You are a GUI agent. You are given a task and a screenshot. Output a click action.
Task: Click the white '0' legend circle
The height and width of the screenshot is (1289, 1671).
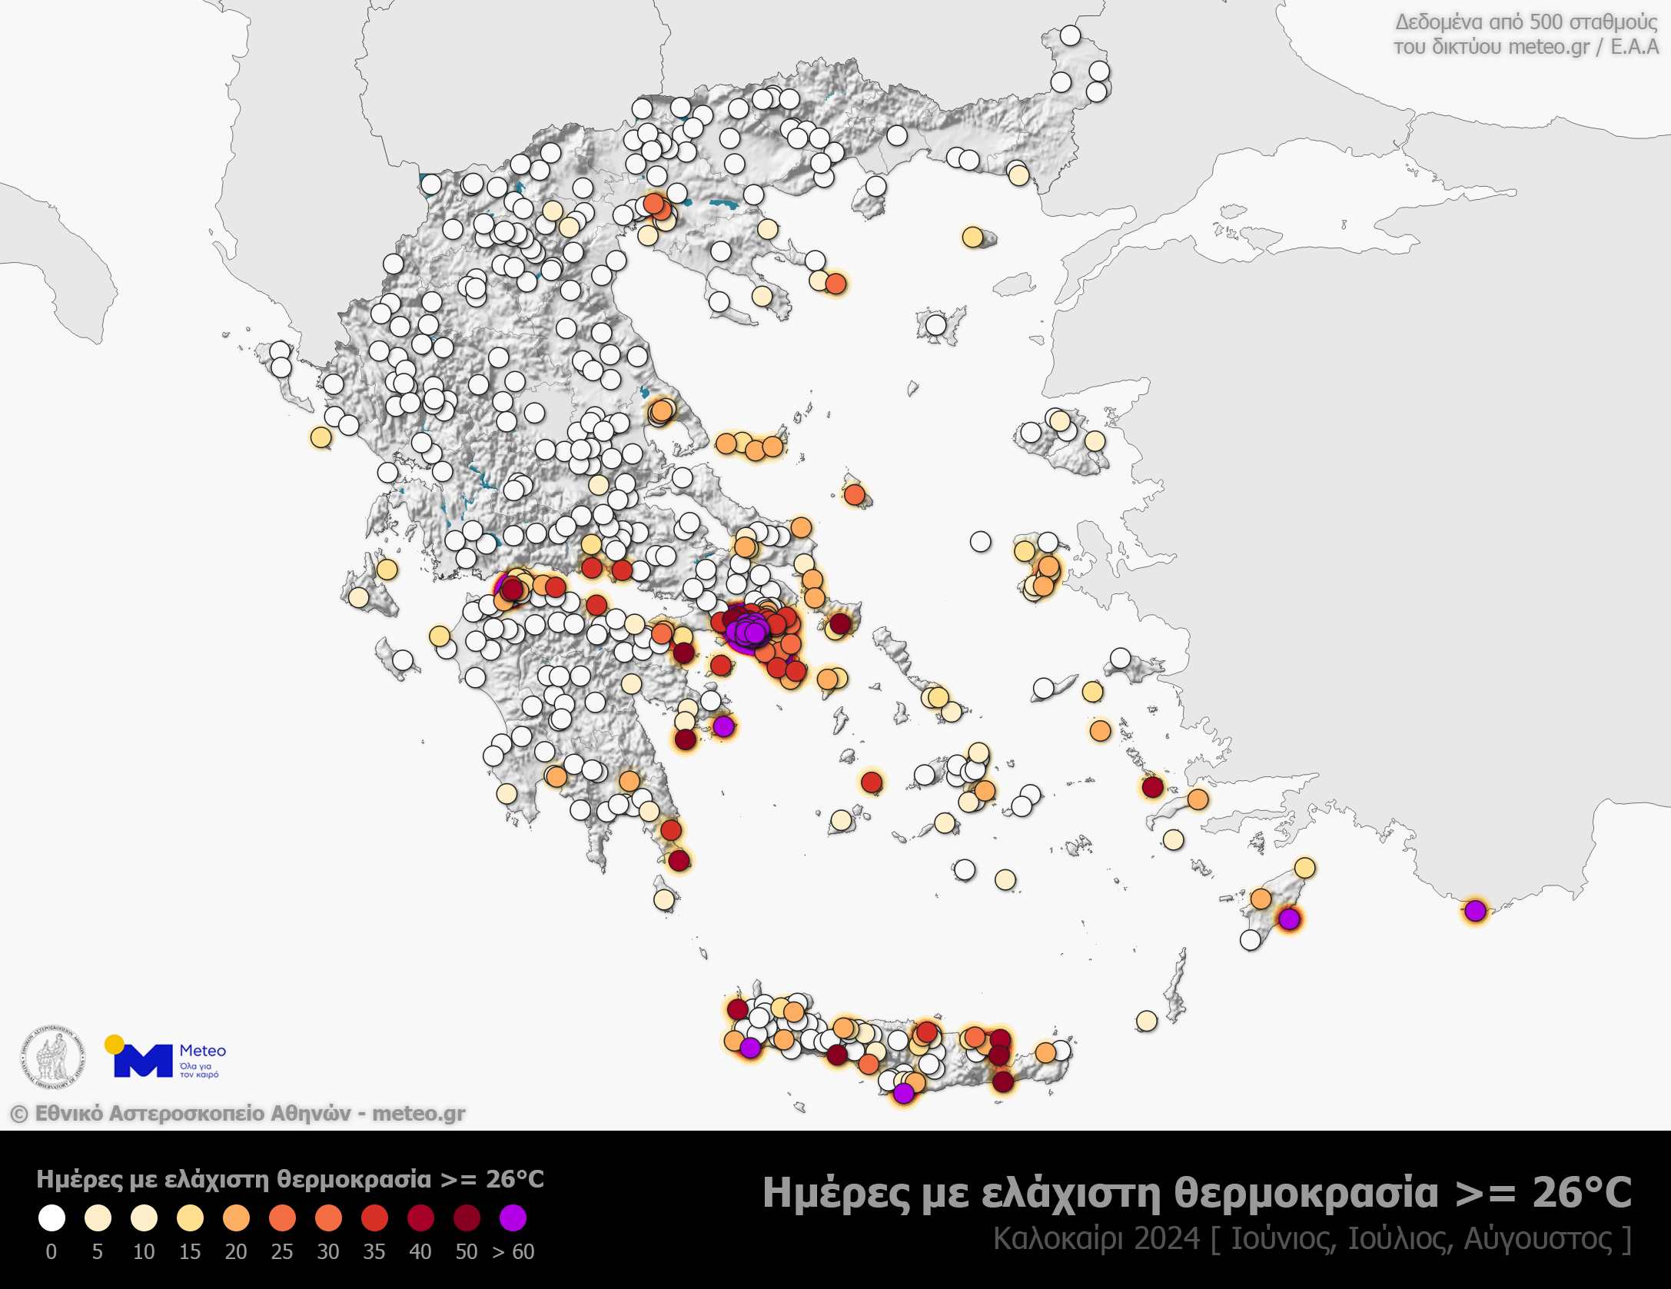(x=51, y=1218)
